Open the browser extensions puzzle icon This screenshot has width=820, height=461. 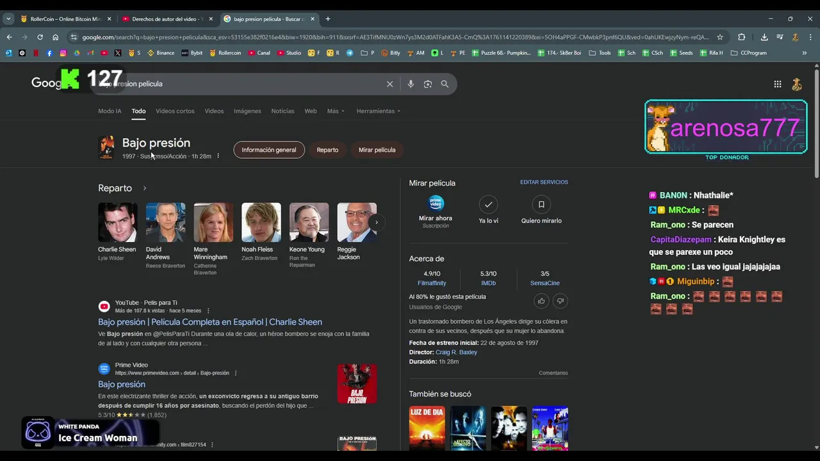click(x=742, y=37)
